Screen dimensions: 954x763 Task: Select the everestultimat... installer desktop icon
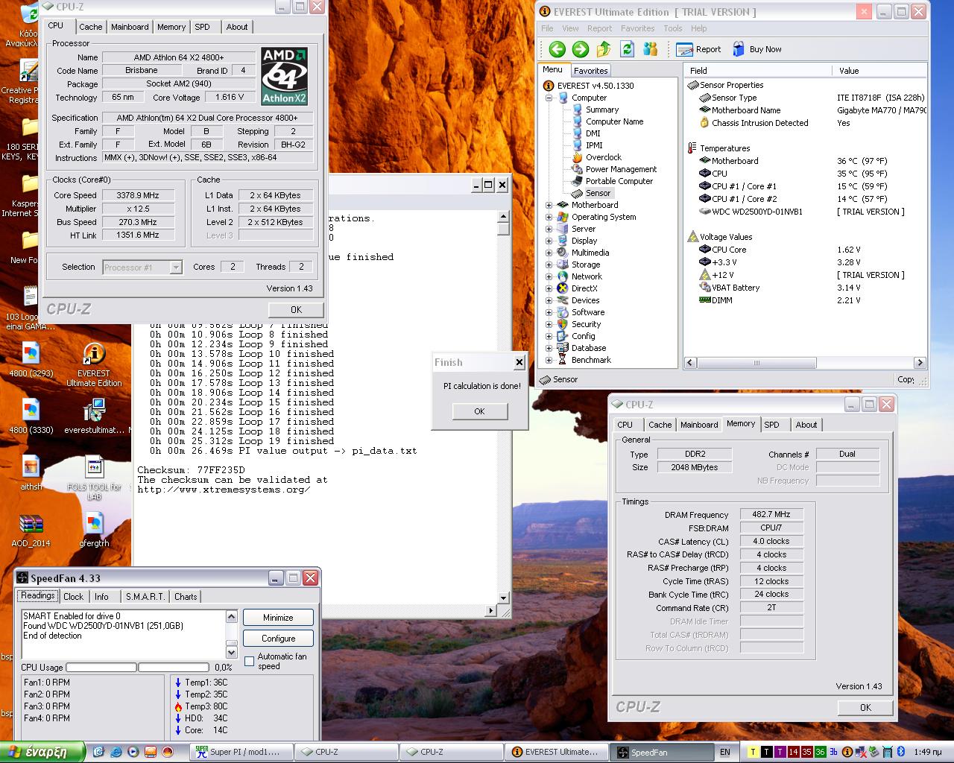click(x=94, y=417)
